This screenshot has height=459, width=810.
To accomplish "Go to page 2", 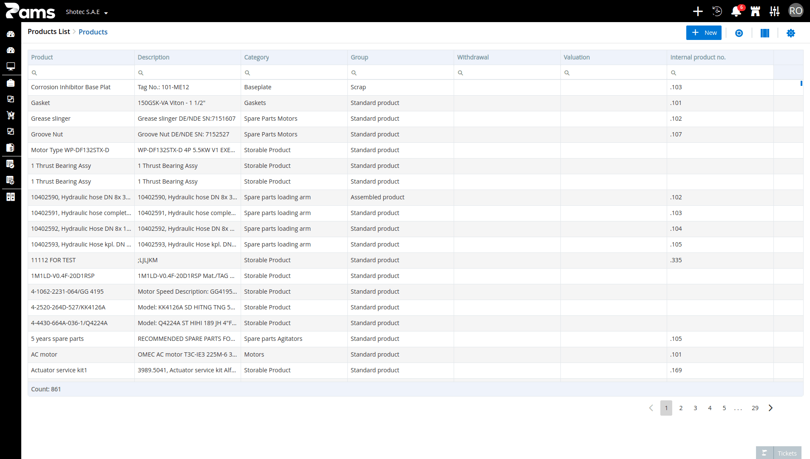I will (x=681, y=408).
